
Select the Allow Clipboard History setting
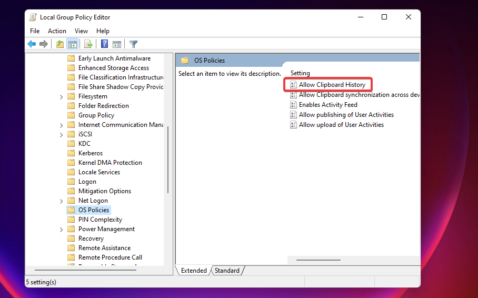point(332,85)
